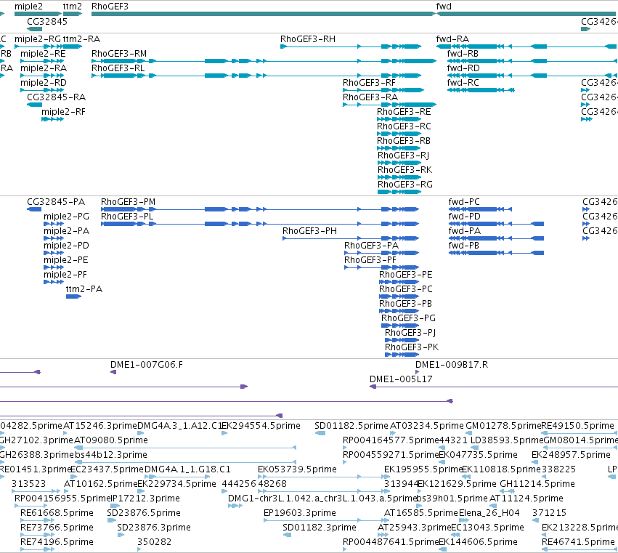
Task: Click EST EP19603.3prime label
Action: click(299, 513)
